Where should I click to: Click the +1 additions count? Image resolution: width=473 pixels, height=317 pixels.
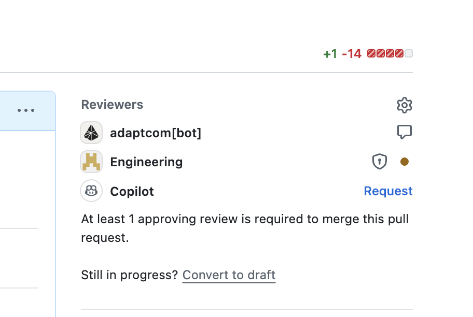click(x=330, y=54)
